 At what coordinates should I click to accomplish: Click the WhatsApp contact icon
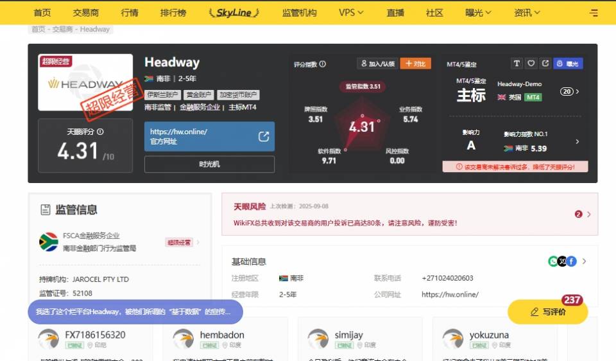click(553, 261)
